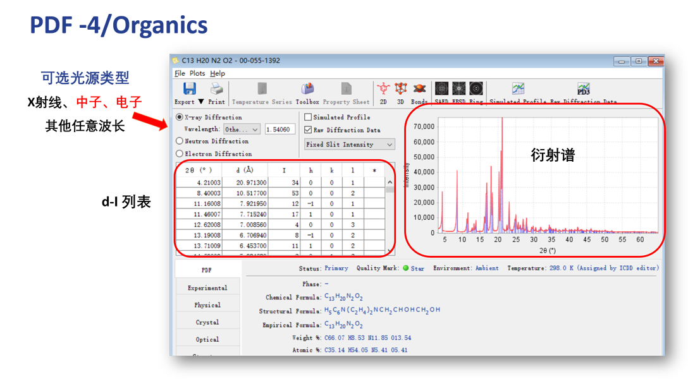Click the l column header
The width and height of the screenshot is (688, 379).
(x=352, y=170)
